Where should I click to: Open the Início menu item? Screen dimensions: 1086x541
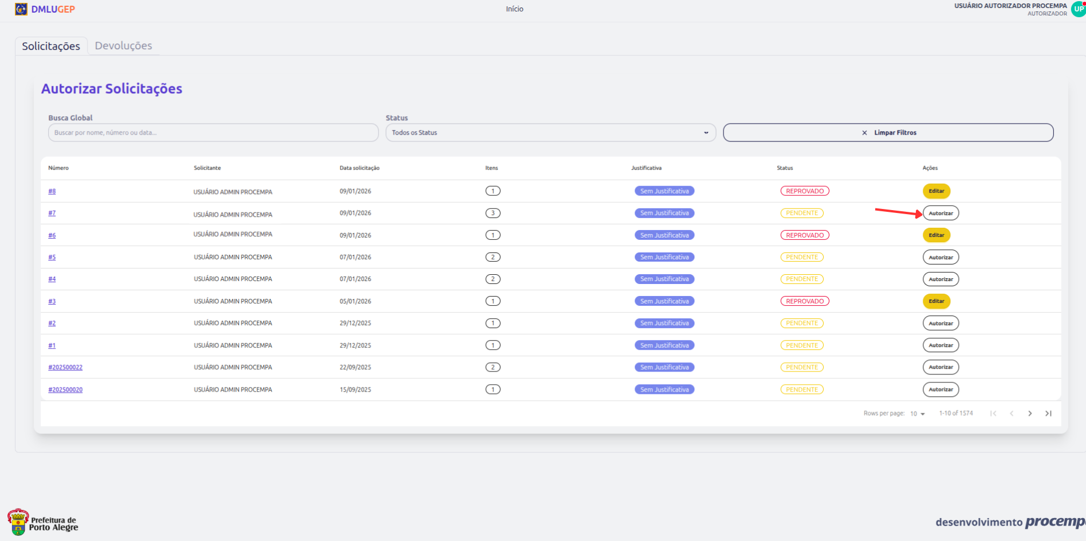coord(514,9)
